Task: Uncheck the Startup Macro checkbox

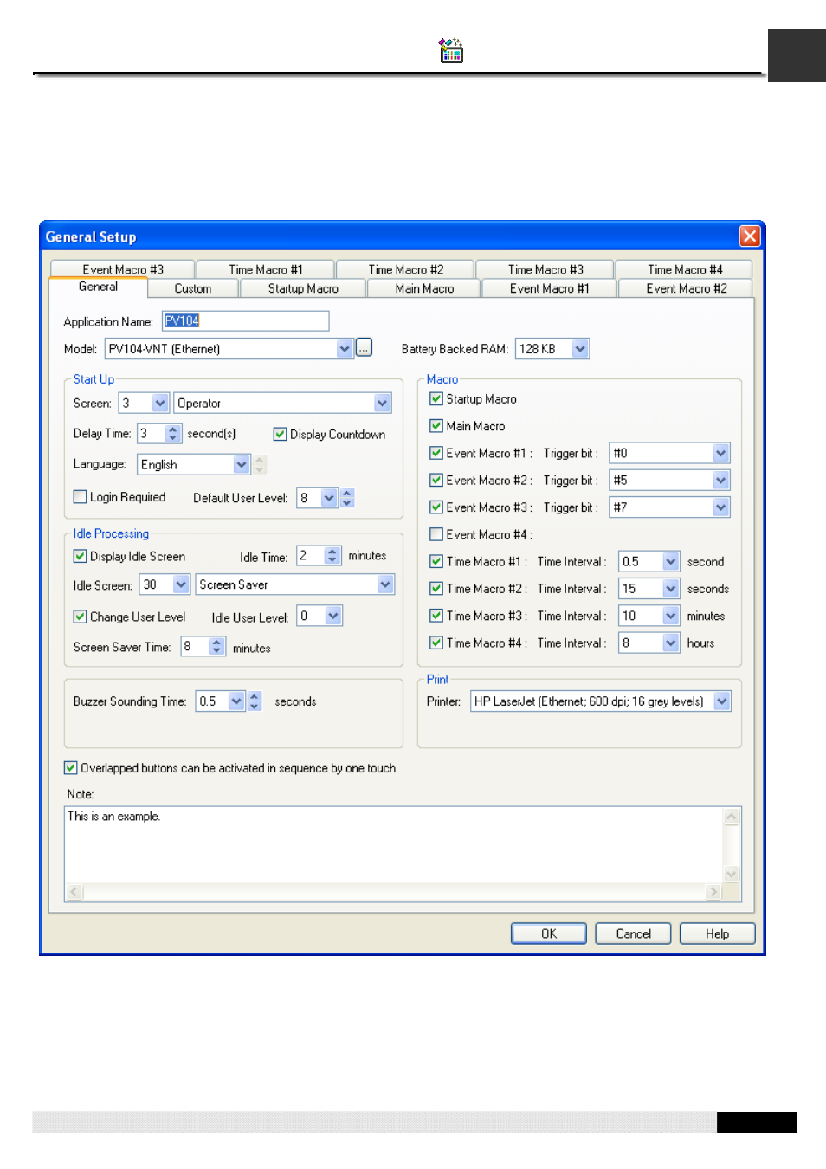Action: [x=436, y=398]
